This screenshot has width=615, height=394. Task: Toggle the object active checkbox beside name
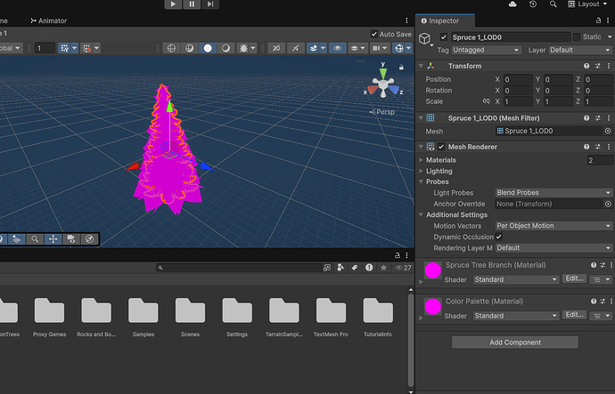pos(444,37)
